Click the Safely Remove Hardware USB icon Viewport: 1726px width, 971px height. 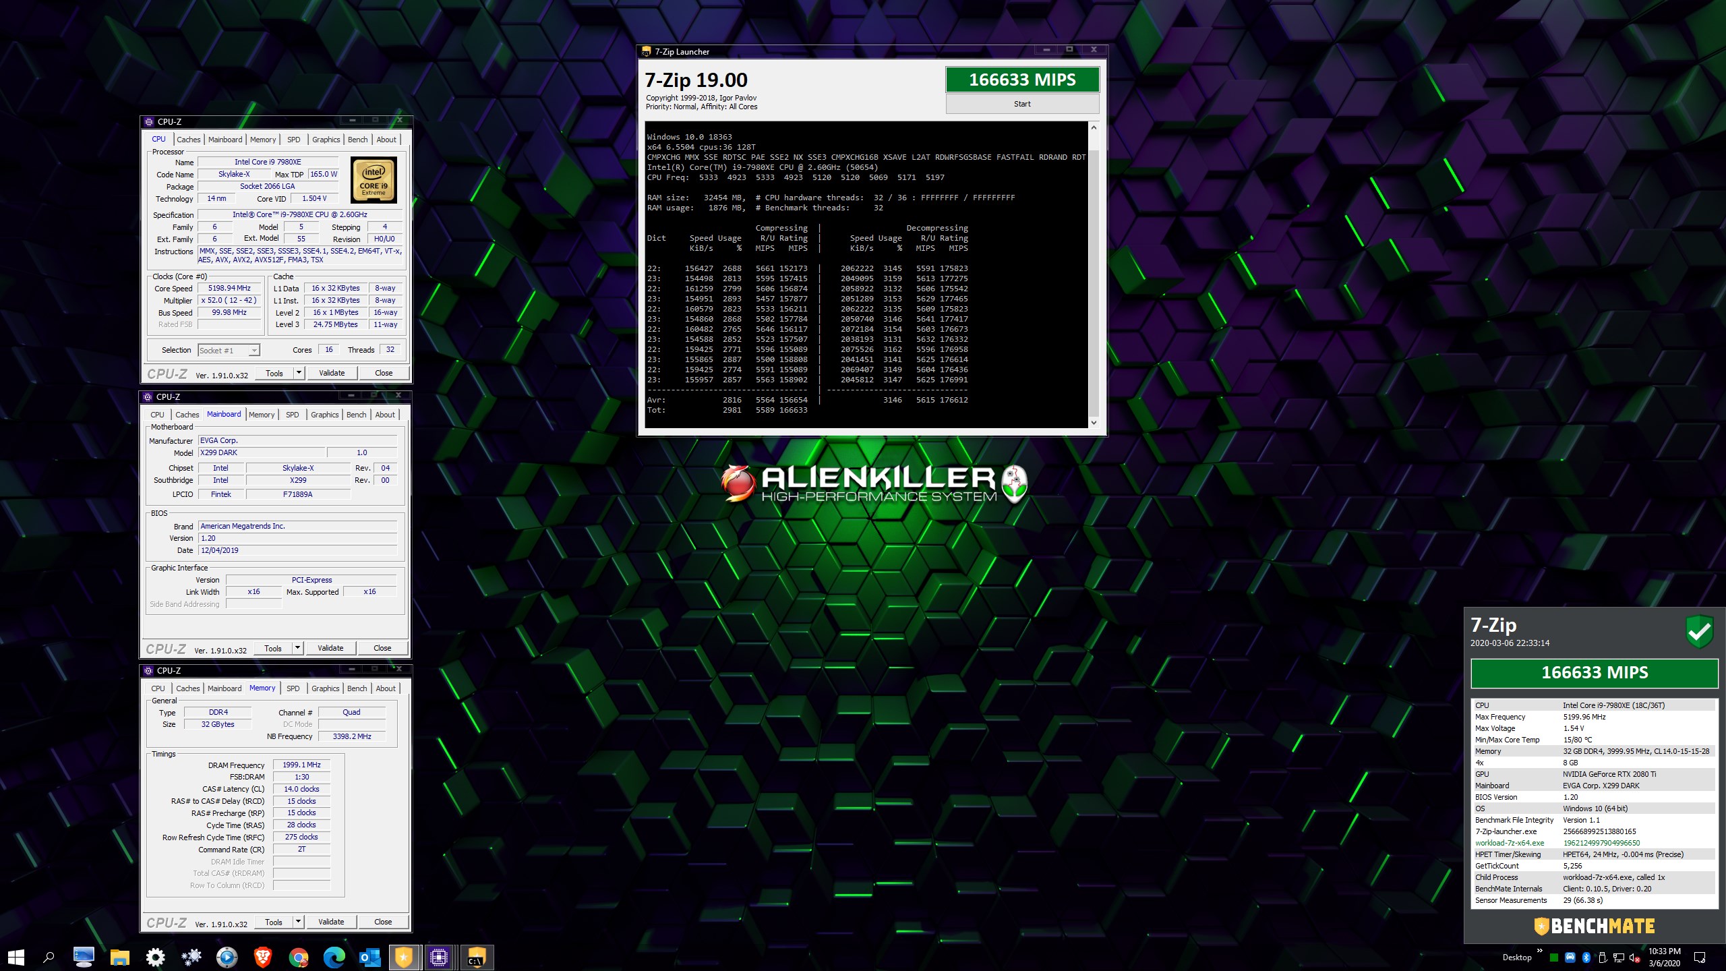(1602, 958)
